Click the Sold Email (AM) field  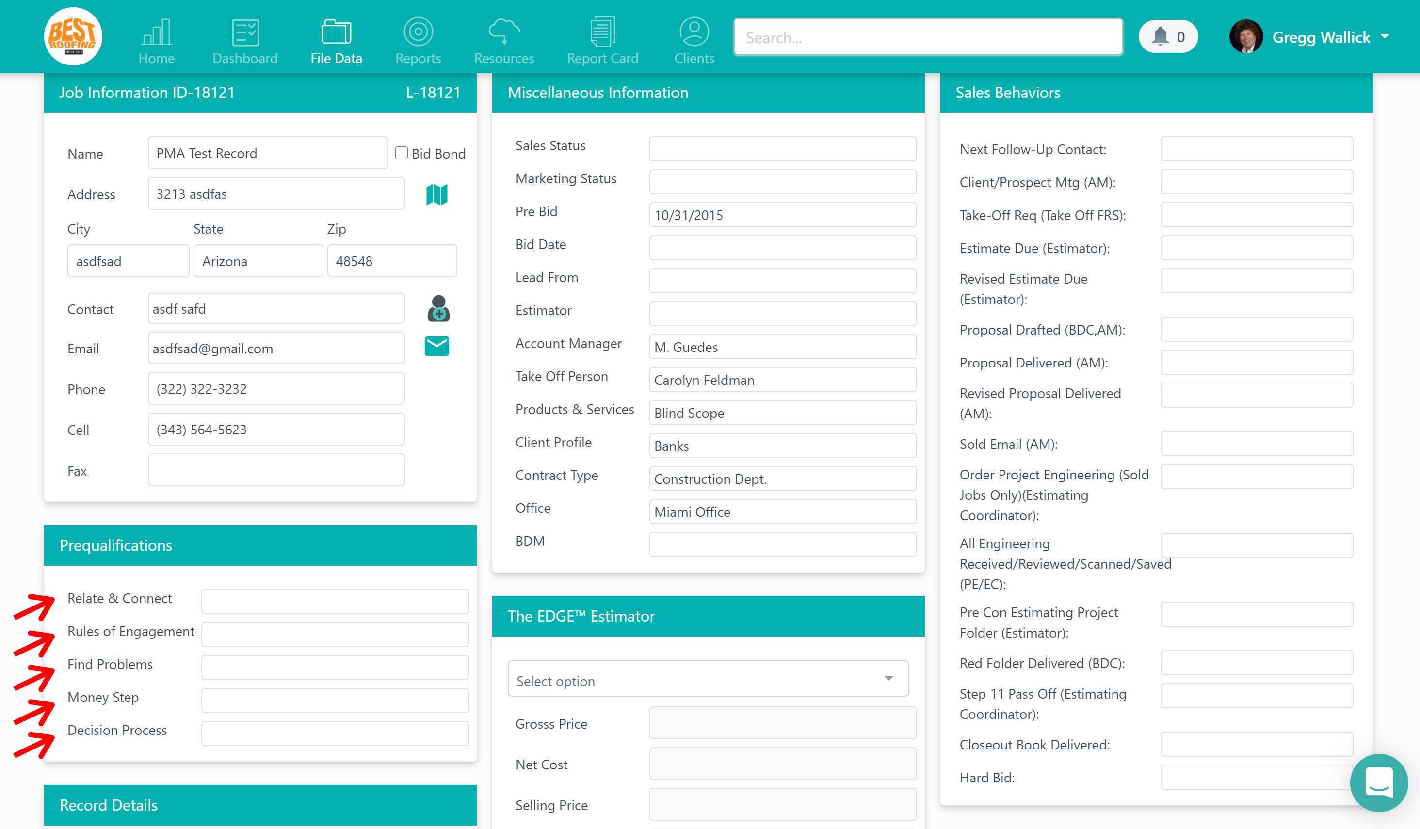coord(1257,443)
